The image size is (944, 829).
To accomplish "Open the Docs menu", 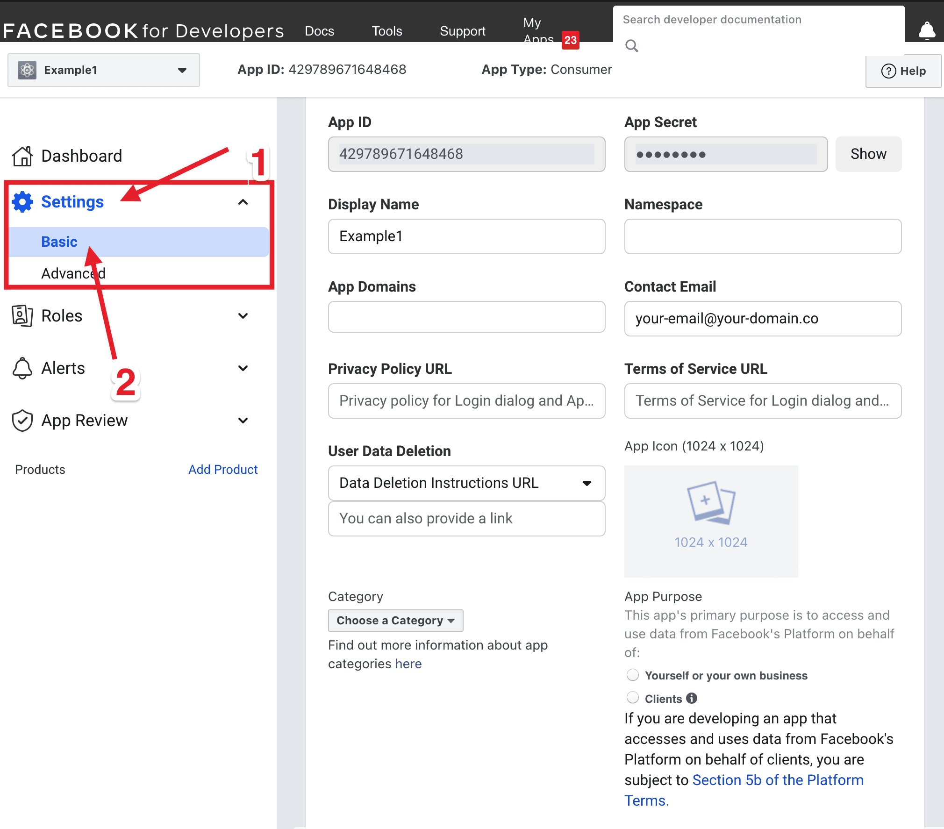I will (x=319, y=31).
